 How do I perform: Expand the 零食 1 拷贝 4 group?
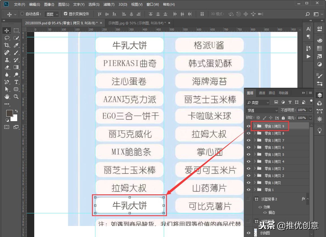click(x=255, y=161)
